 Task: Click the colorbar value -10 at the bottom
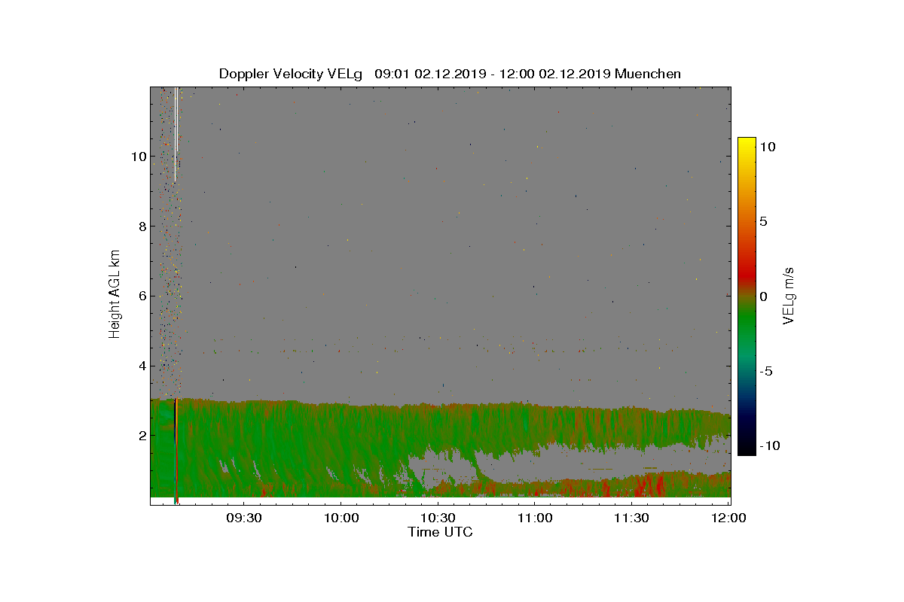click(768, 445)
